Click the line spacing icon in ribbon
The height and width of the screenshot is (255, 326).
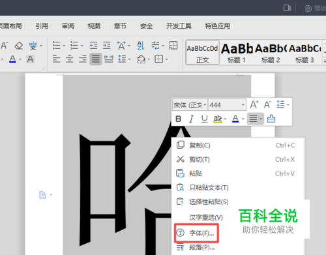coord(122,59)
